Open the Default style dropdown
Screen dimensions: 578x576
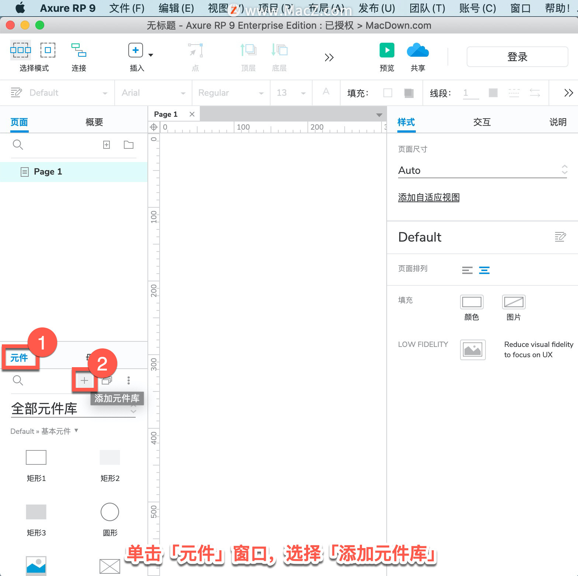pos(69,93)
